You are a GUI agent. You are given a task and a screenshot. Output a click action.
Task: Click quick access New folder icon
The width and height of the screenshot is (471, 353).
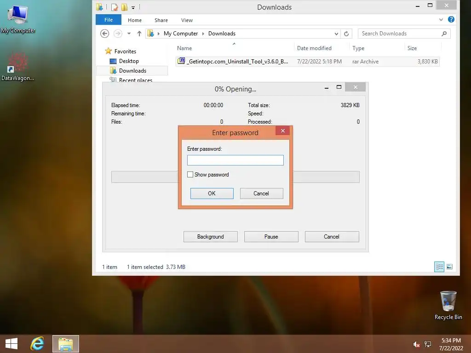[124, 7]
